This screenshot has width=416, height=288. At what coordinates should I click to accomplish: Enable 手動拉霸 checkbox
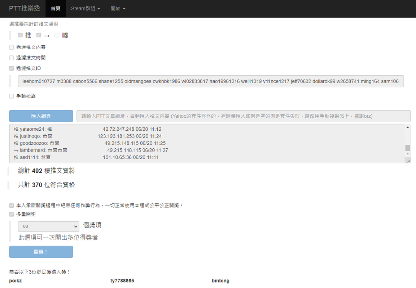(x=12, y=96)
